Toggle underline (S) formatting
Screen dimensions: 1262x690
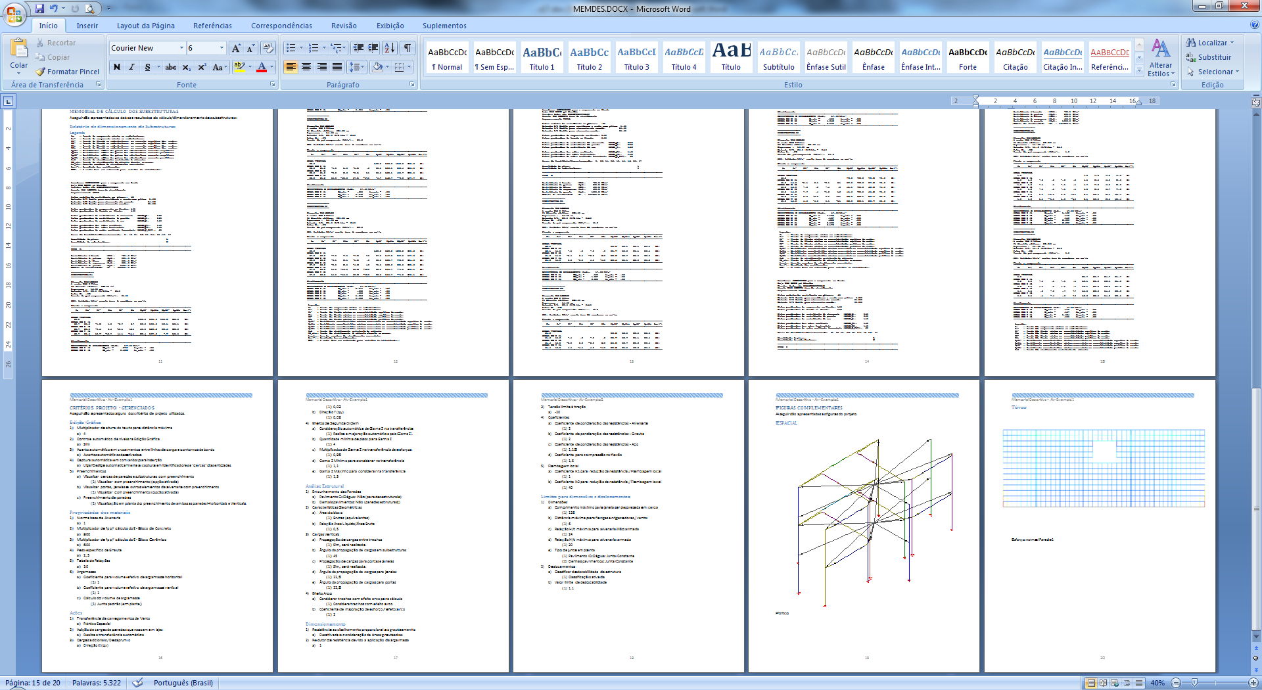pos(147,67)
